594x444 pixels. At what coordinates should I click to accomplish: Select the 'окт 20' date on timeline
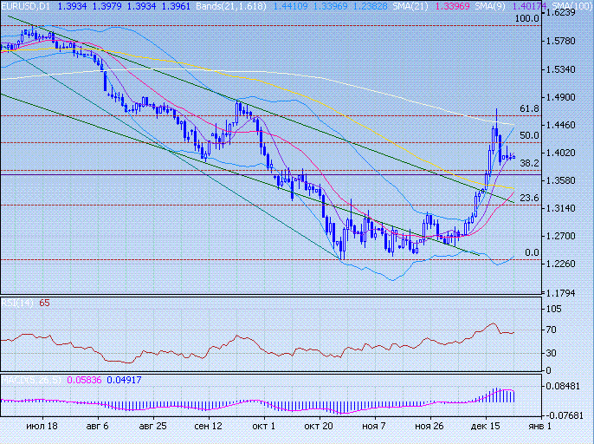pos(318,428)
